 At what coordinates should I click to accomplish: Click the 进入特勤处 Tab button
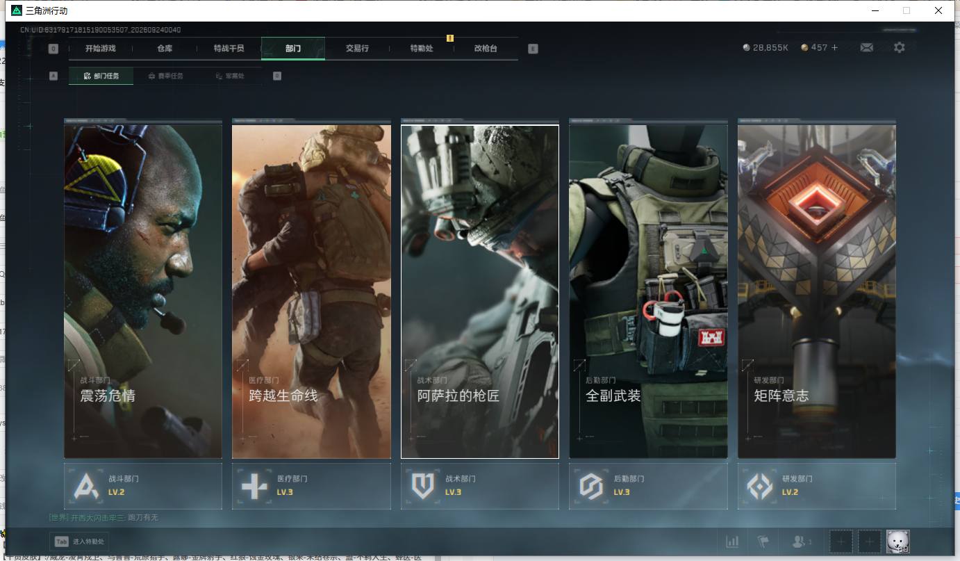click(x=79, y=542)
